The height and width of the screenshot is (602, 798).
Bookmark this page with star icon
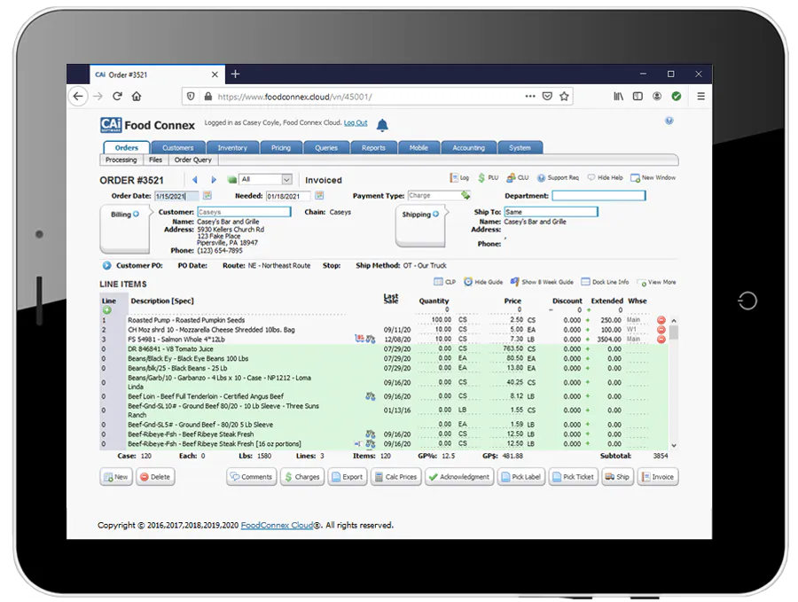[564, 96]
